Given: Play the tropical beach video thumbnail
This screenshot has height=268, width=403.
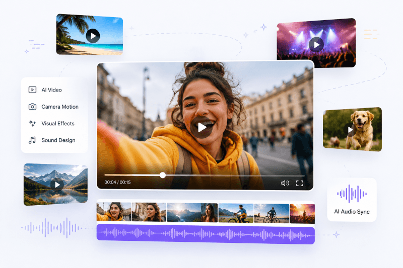Looking at the screenshot, I should pos(93,36).
